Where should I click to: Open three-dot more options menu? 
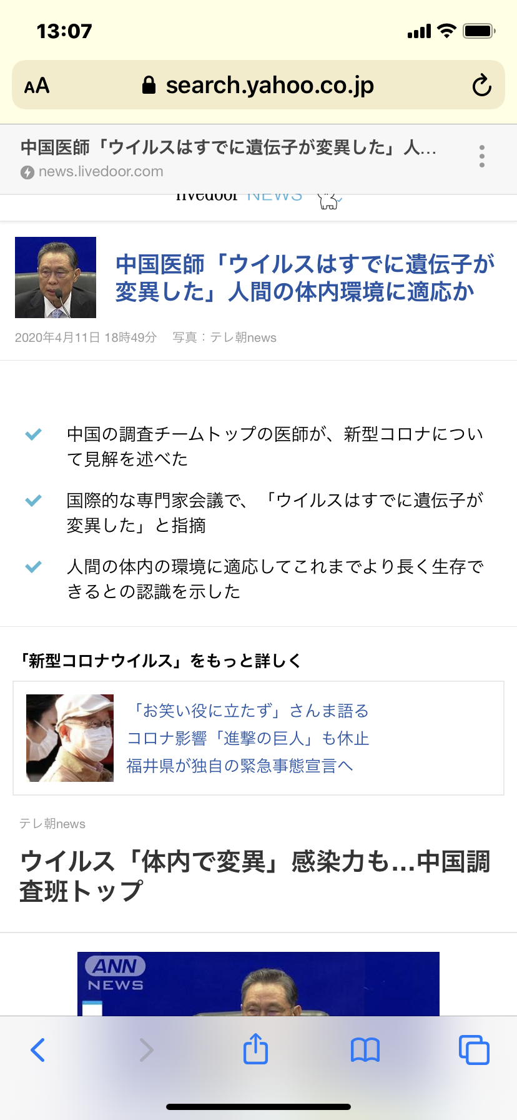pos(482,156)
